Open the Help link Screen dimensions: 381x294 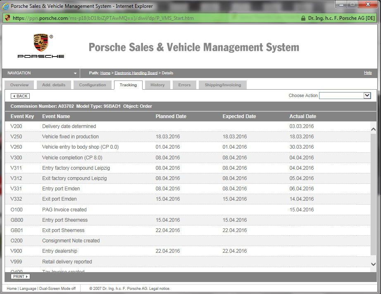(368, 73)
